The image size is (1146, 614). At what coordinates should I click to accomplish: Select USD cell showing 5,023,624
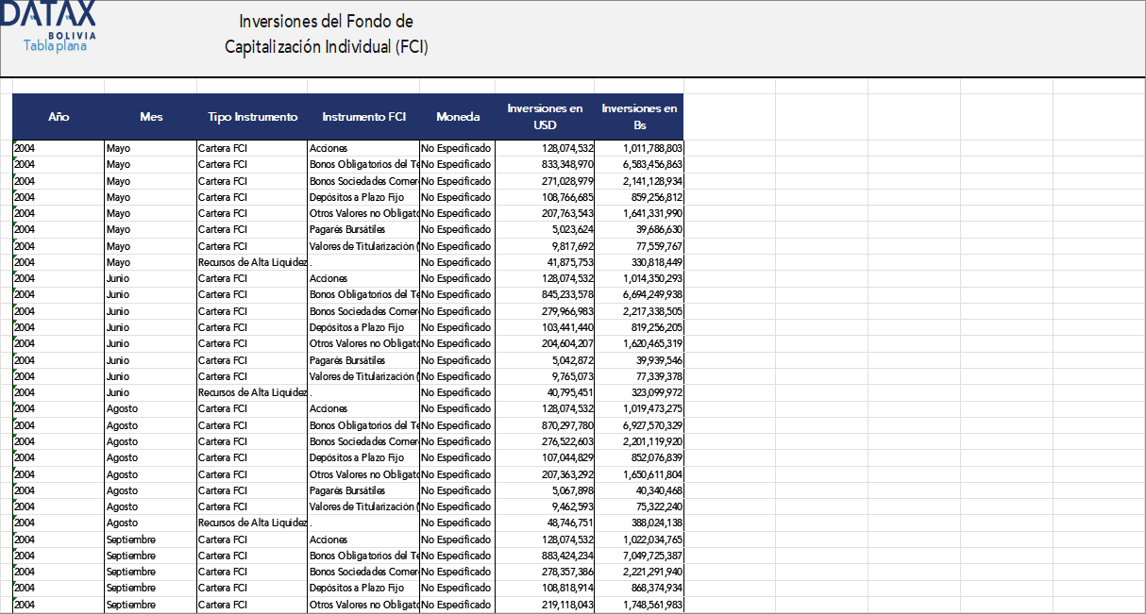coord(546,229)
